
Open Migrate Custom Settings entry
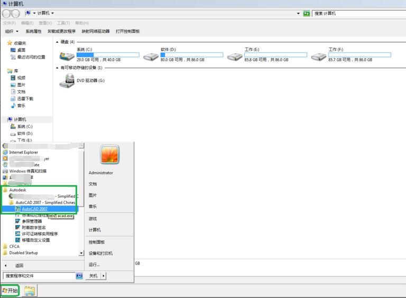coord(33,240)
